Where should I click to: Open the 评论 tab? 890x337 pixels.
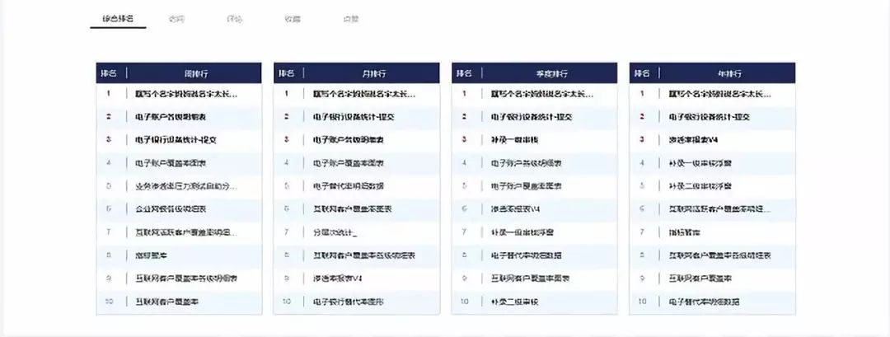point(234,19)
